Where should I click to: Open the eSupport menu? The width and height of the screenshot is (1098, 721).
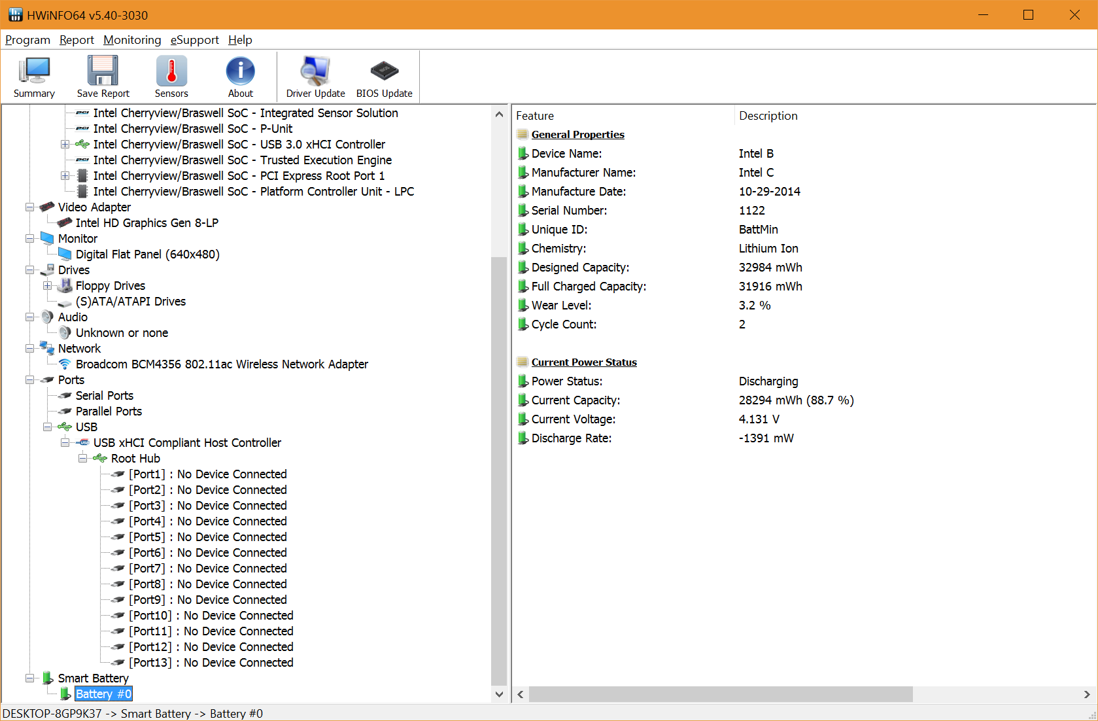195,40
